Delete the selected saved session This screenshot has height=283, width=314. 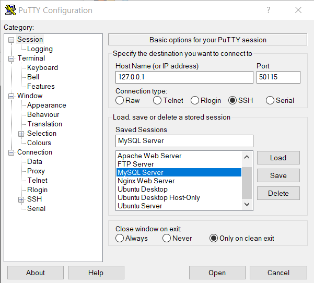[278, 193]
